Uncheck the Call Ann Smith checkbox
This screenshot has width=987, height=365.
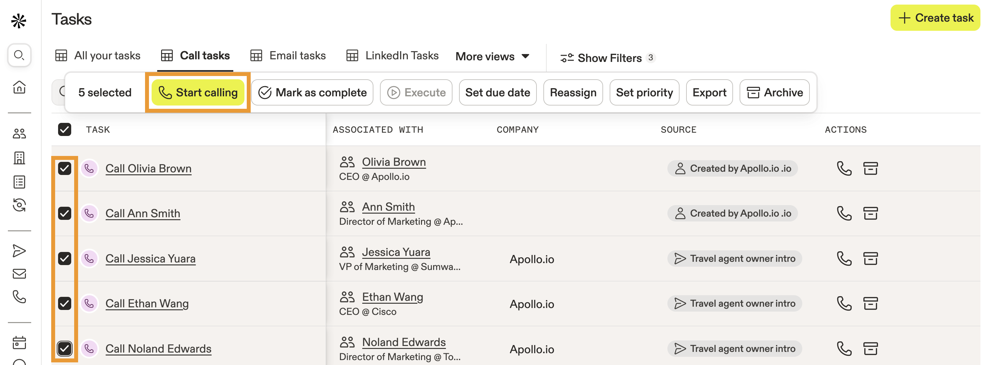[x=64, y=214]
